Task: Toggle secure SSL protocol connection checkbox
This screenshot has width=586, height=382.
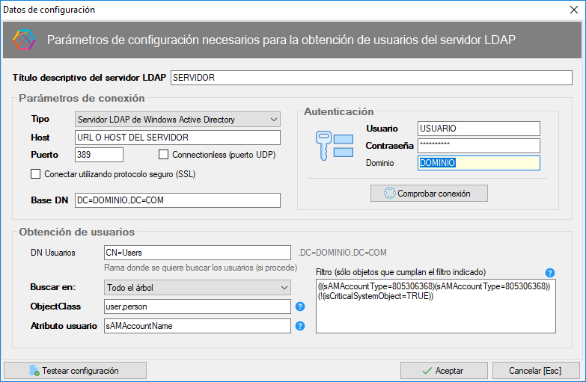Action: click(35, 174)
